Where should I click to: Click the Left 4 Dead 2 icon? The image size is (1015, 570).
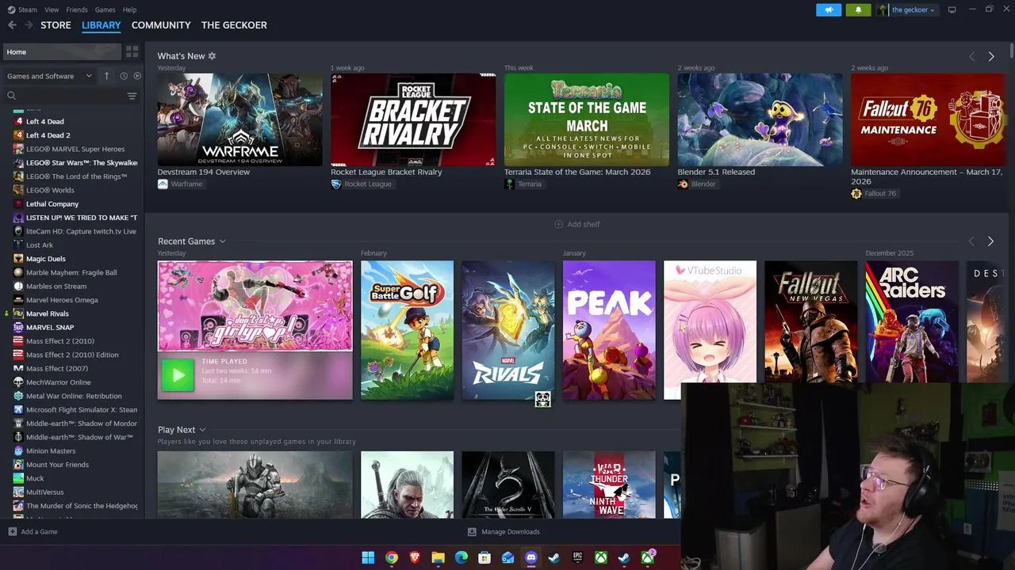[x=18, y=135]
